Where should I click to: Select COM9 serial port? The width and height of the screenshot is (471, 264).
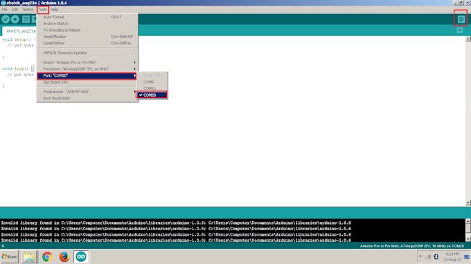pos(152,82)
